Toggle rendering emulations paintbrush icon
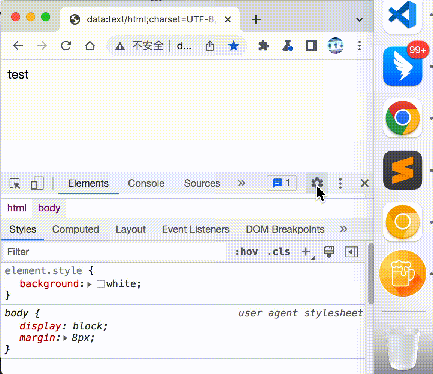 pos(329,252)
